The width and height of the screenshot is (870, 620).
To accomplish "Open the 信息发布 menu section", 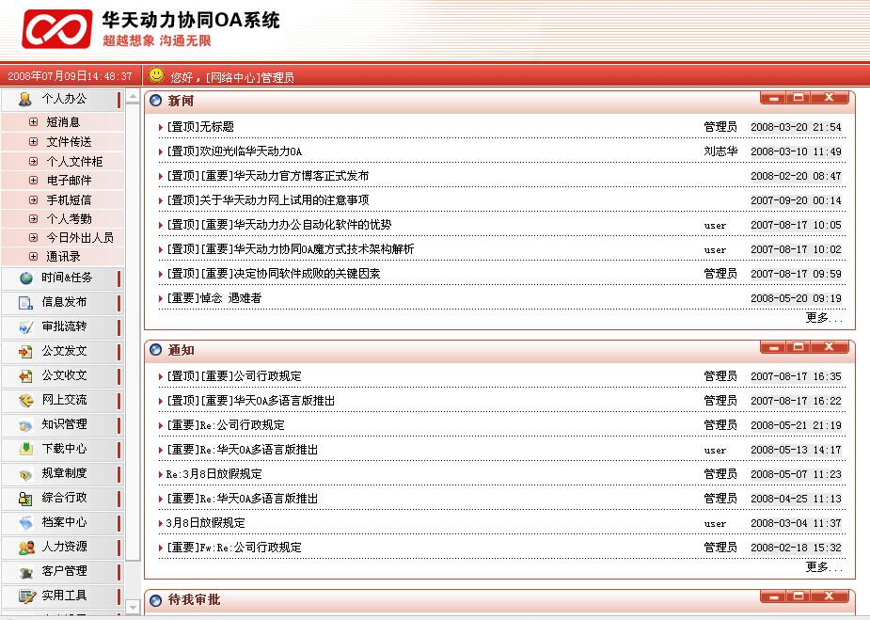I will coord(62,303).
